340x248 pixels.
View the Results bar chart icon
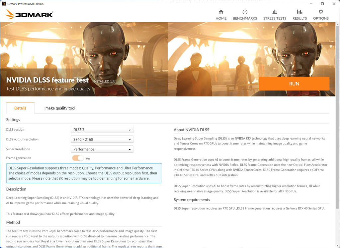pos(299,12)
